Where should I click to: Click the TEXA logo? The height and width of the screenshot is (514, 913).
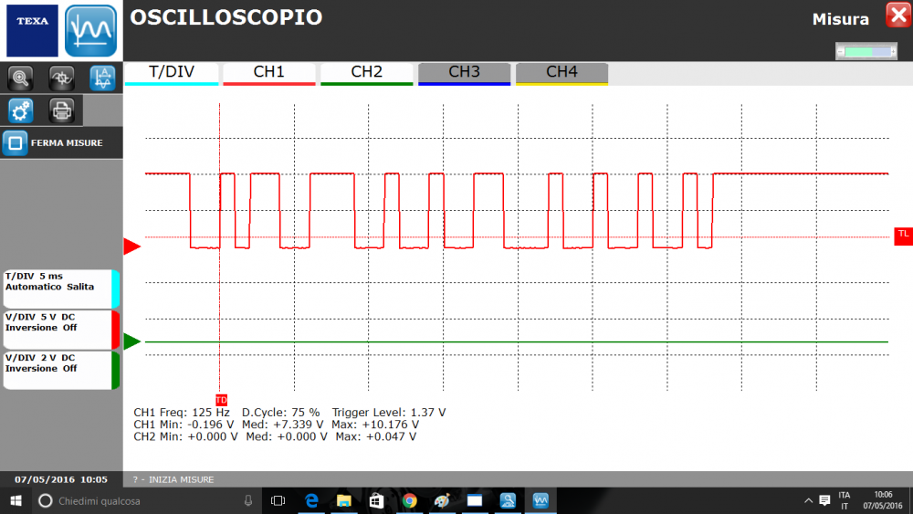tap(32, 30)
